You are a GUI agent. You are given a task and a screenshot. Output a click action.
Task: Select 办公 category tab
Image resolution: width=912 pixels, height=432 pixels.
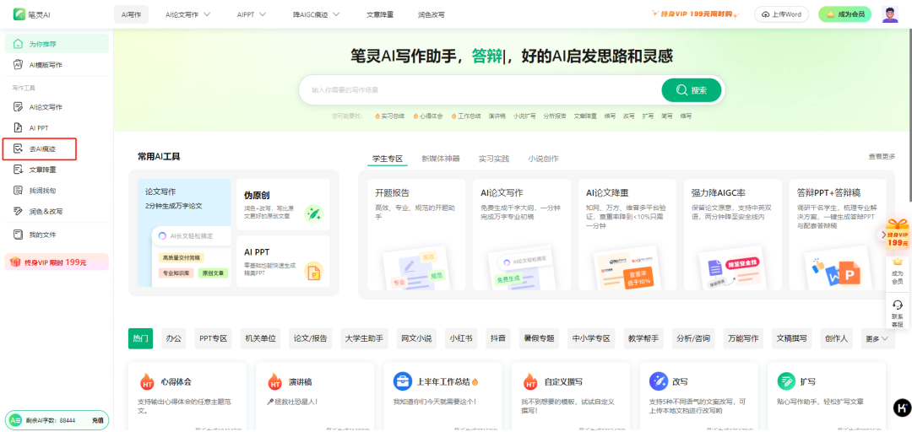[x=173, y=338]
